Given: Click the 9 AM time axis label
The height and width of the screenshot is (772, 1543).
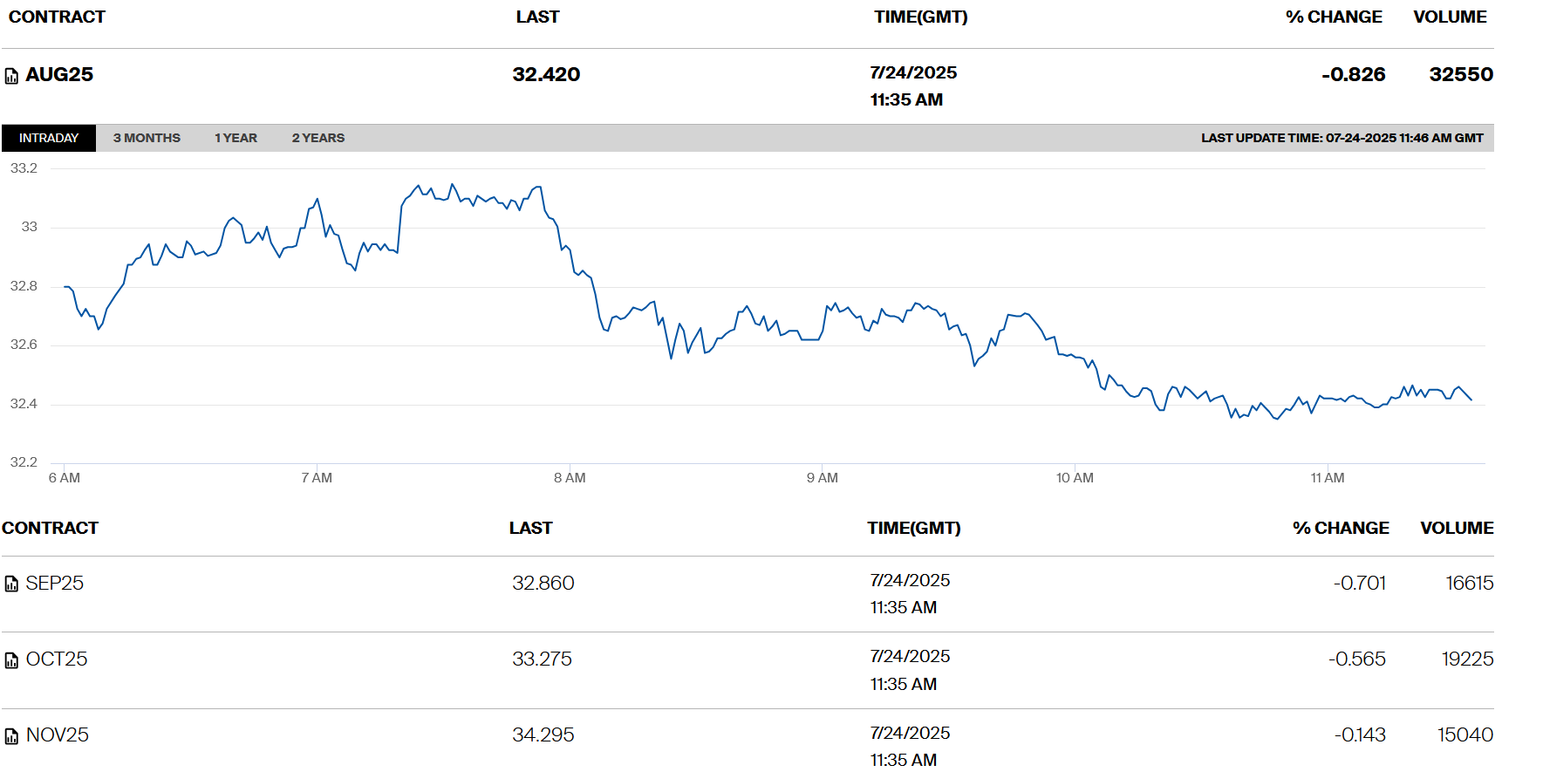Looking at the screenshot, I should point(822,478).
